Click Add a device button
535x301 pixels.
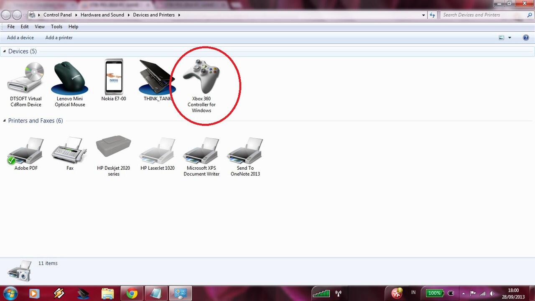point(20,38)
